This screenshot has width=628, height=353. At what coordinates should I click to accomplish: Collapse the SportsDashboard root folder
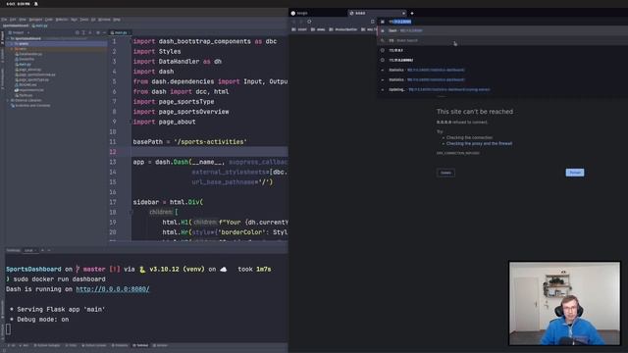(8, 38)
